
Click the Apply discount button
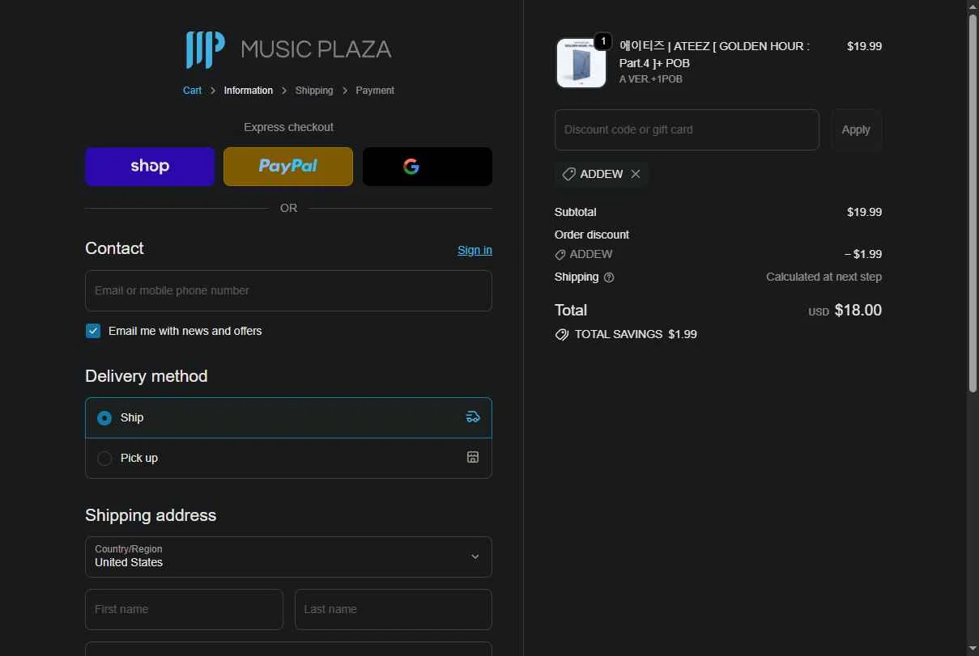tap(856, 129)
